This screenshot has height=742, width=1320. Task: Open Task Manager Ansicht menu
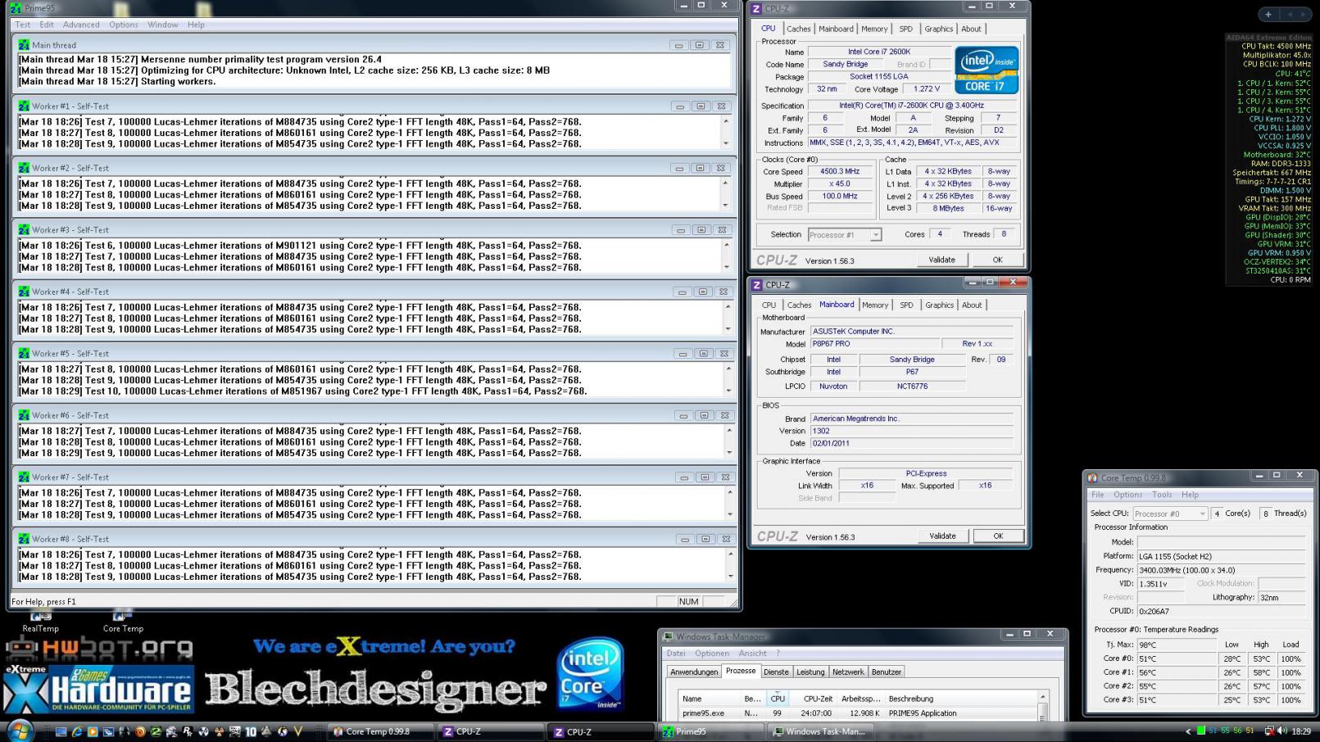click(x=753, y=654)
